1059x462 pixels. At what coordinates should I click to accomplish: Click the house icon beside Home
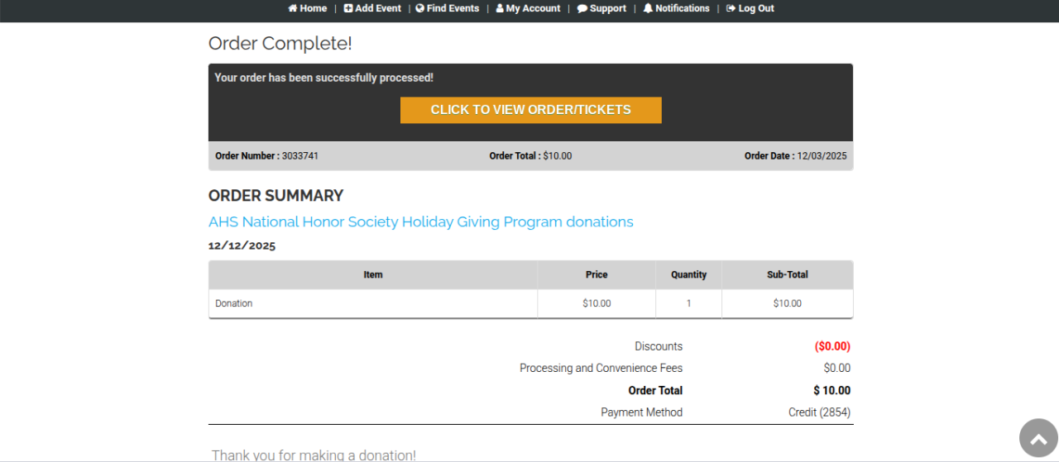click(293, 8)
